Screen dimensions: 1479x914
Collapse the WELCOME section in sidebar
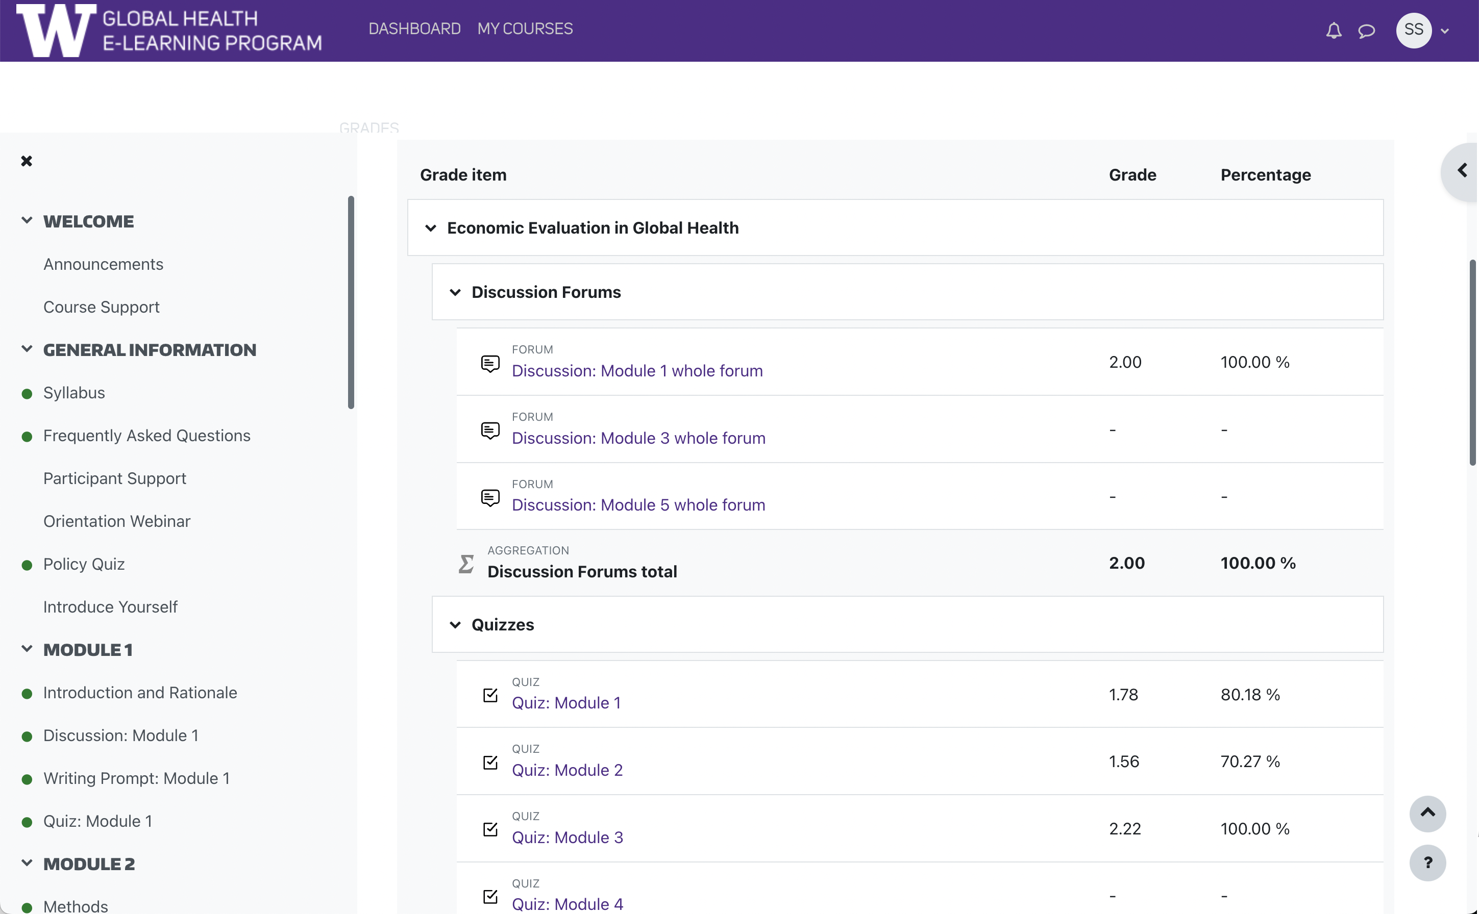[27, 221]
